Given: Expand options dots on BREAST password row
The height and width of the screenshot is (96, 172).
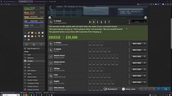Looking at the screenshot, I should point(129,22).
